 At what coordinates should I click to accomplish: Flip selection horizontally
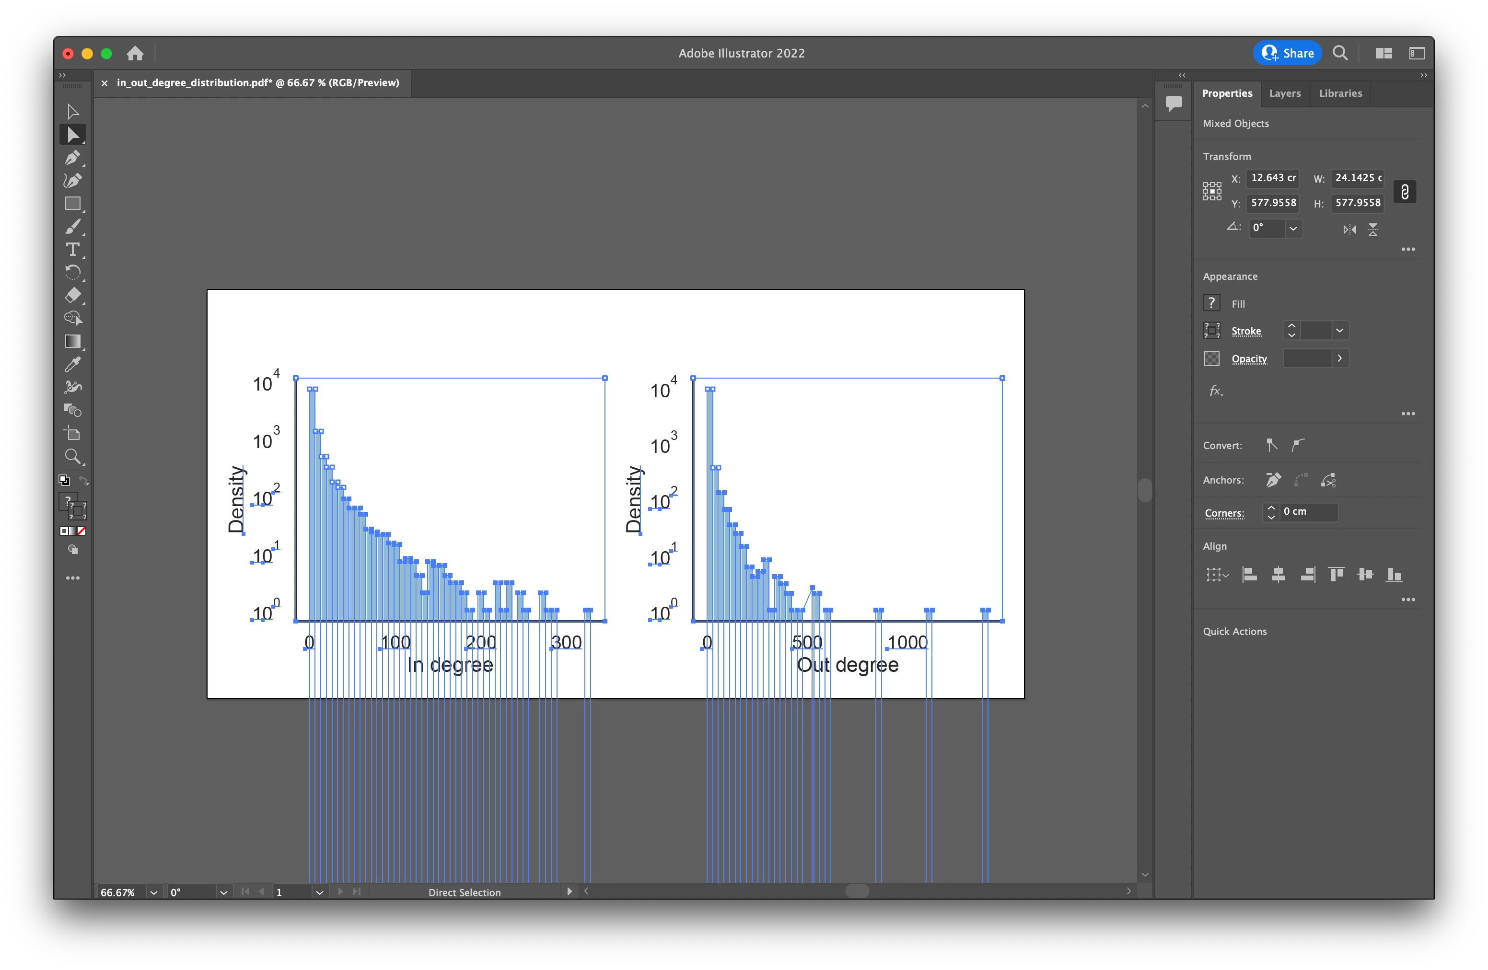[x=1349, y=230]
